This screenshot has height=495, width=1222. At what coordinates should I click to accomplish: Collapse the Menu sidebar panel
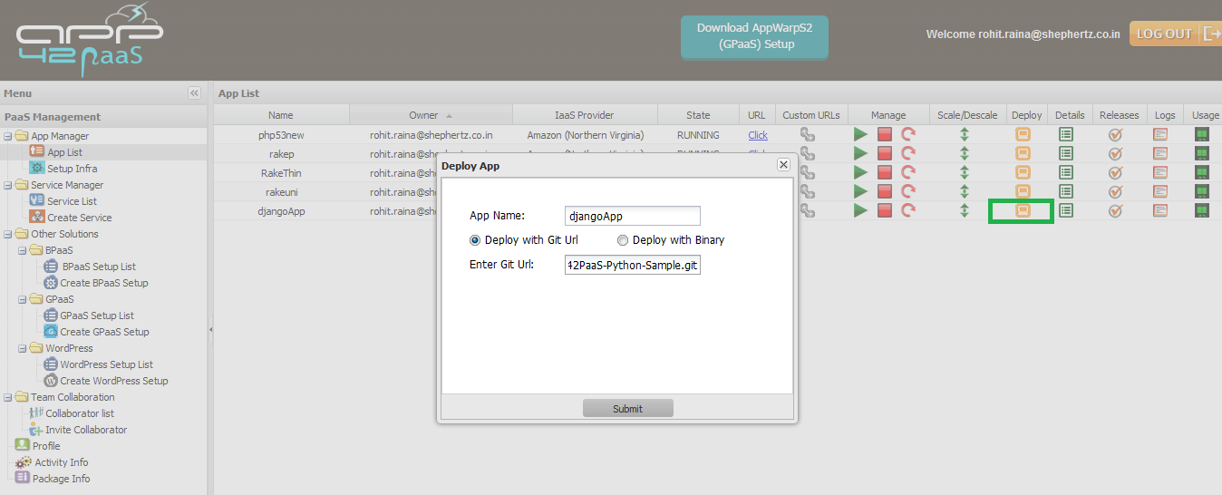pyautogui.click(x=194, y=93)
